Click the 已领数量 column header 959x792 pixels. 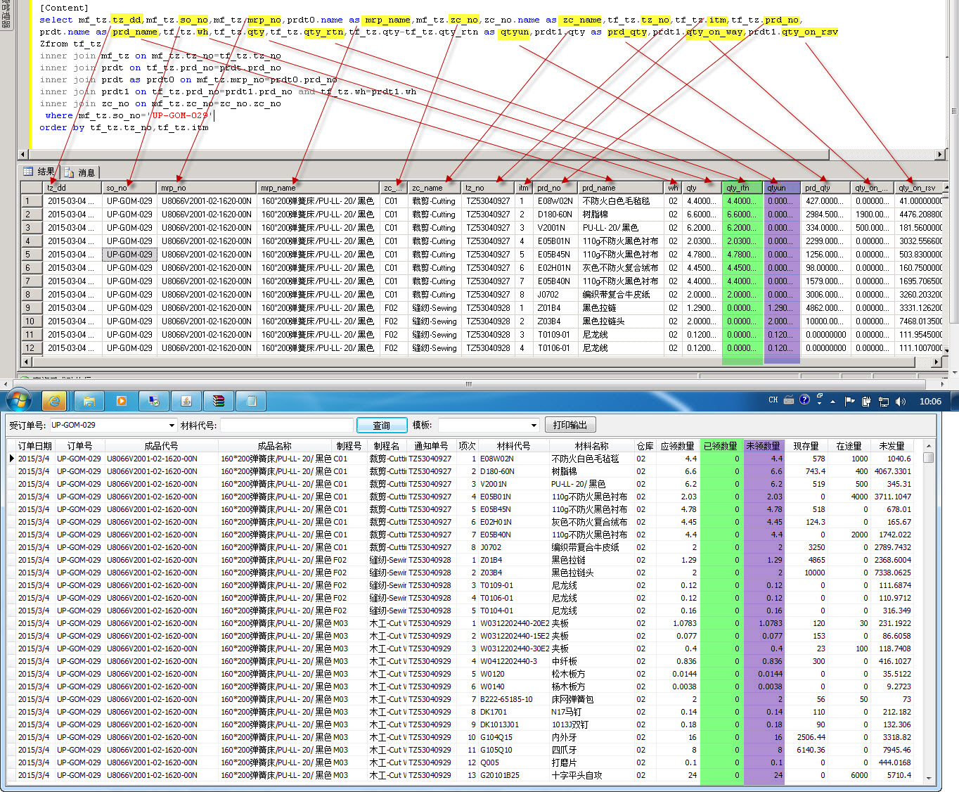pos(721,446)
